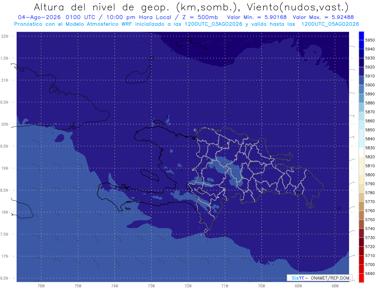Click the '20N' latitude label
The image size is (376, 290).
[5, 124]
